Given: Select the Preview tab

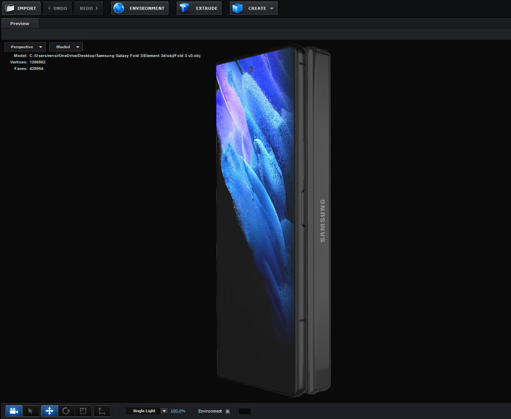Looking at the screenshot, I should pos(20,24).
